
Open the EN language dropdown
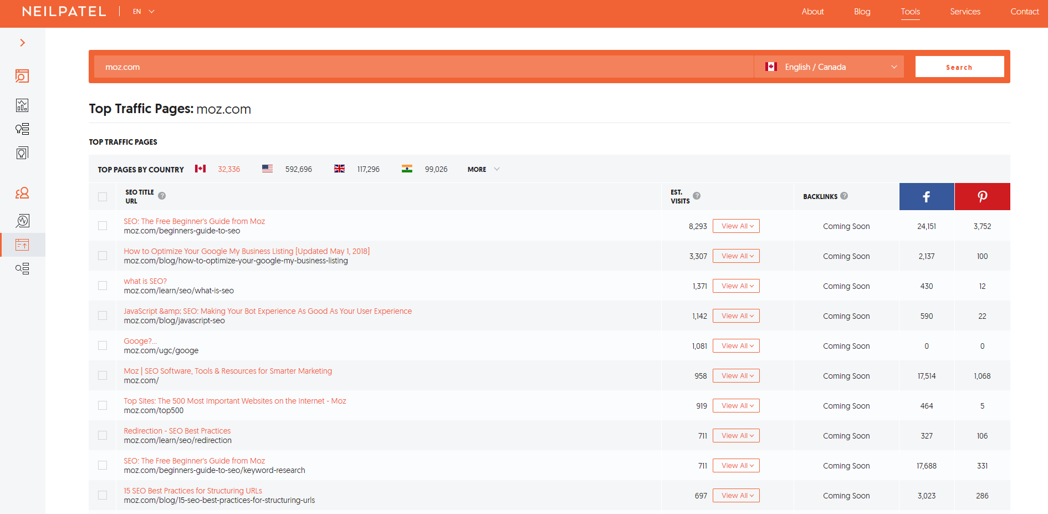coord(144,12)
